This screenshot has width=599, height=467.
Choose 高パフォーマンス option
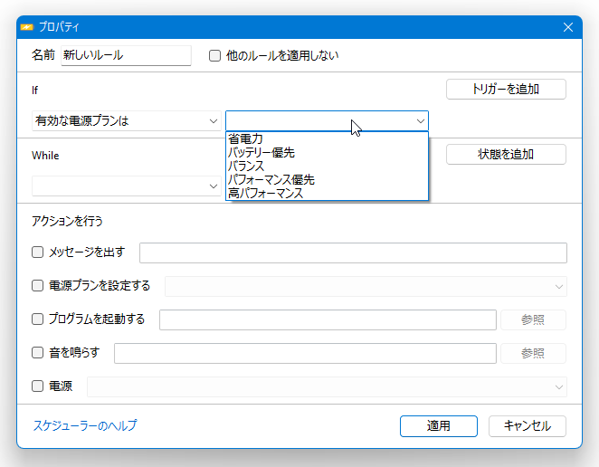click(327, 193)
